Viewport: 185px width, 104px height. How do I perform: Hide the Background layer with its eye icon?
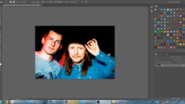click(x=155, y=65)
